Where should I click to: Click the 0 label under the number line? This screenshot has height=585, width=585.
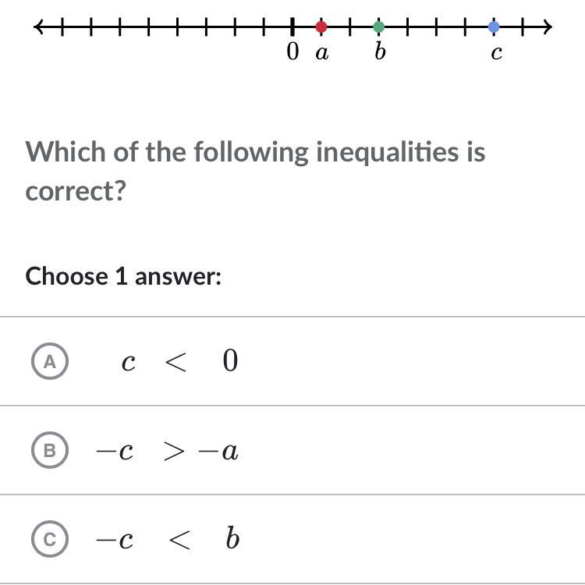pos(292,52)
